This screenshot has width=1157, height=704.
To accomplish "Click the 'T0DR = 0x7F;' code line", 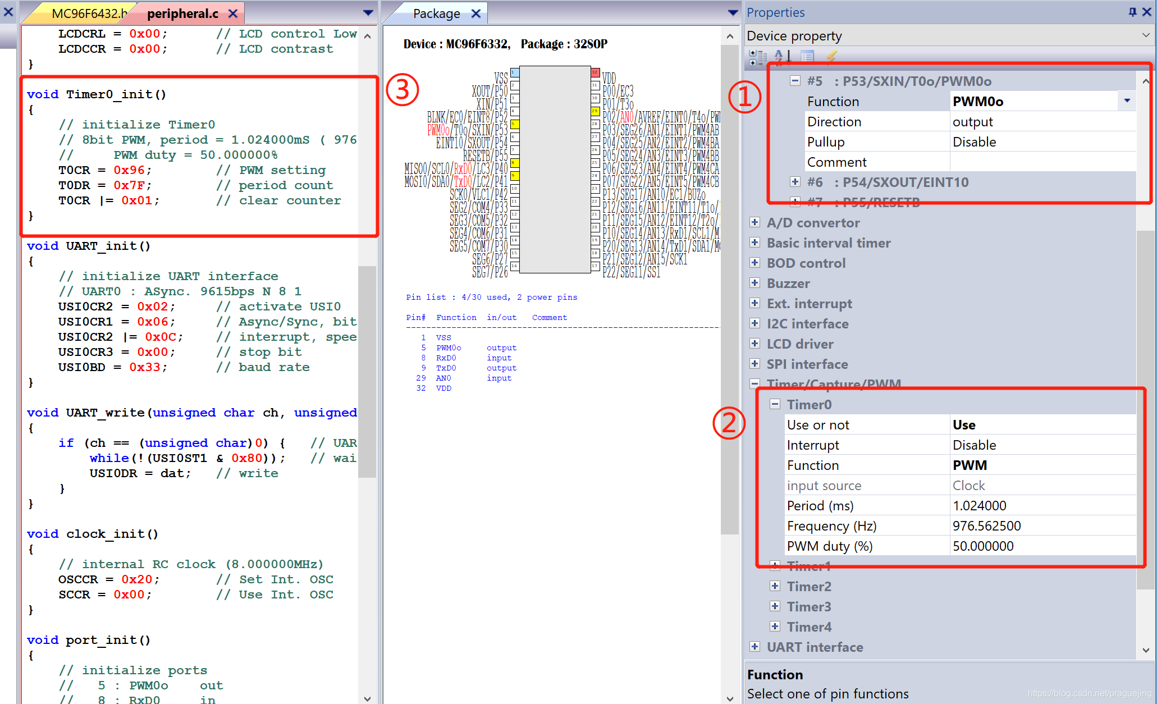I will pyautogui.click(x=105, y=185).
